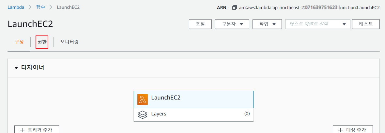Go to the 함수 breadcrumb link
Image resolution: width=385 pixels, height=133 pixels.
[x=40, y=7]
